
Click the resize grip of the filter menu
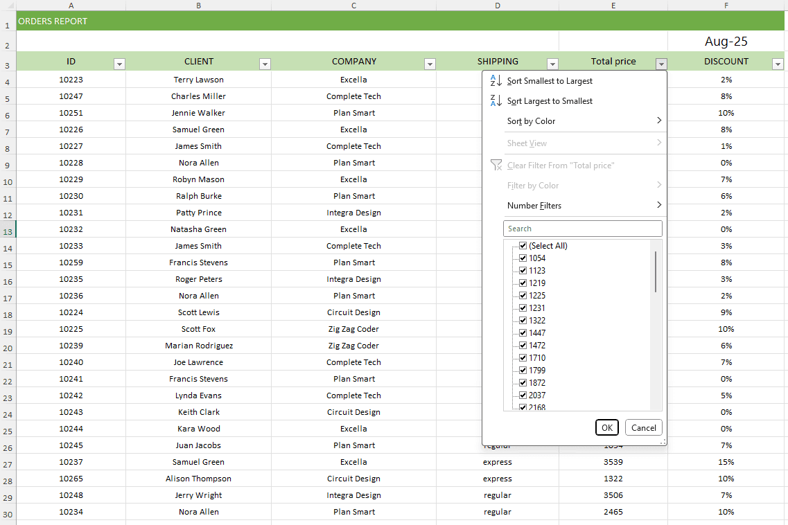[x=663, y=442]
